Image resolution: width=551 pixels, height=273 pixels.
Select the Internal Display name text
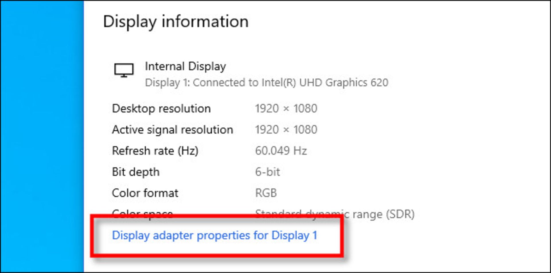185,66
